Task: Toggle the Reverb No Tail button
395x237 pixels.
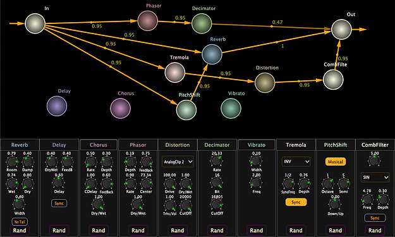Action: click(20, 222)
